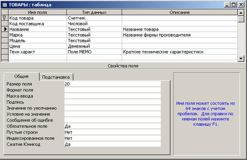This screenshot has width=247, height=160.
Task: Switch to the Подстановка tab
Action: coord(56,77)
